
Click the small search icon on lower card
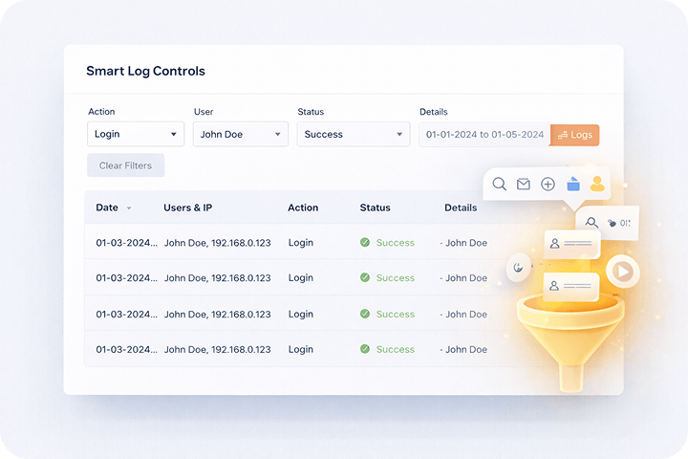tap(591, 223)
